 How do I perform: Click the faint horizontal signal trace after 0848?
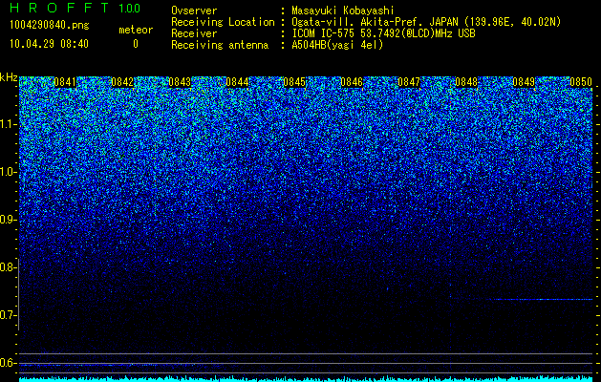coord(541,299)
